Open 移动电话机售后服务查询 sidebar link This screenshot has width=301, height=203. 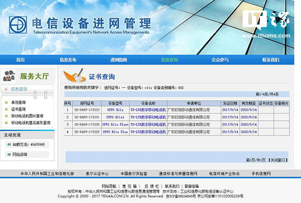(x=31, y=122)
